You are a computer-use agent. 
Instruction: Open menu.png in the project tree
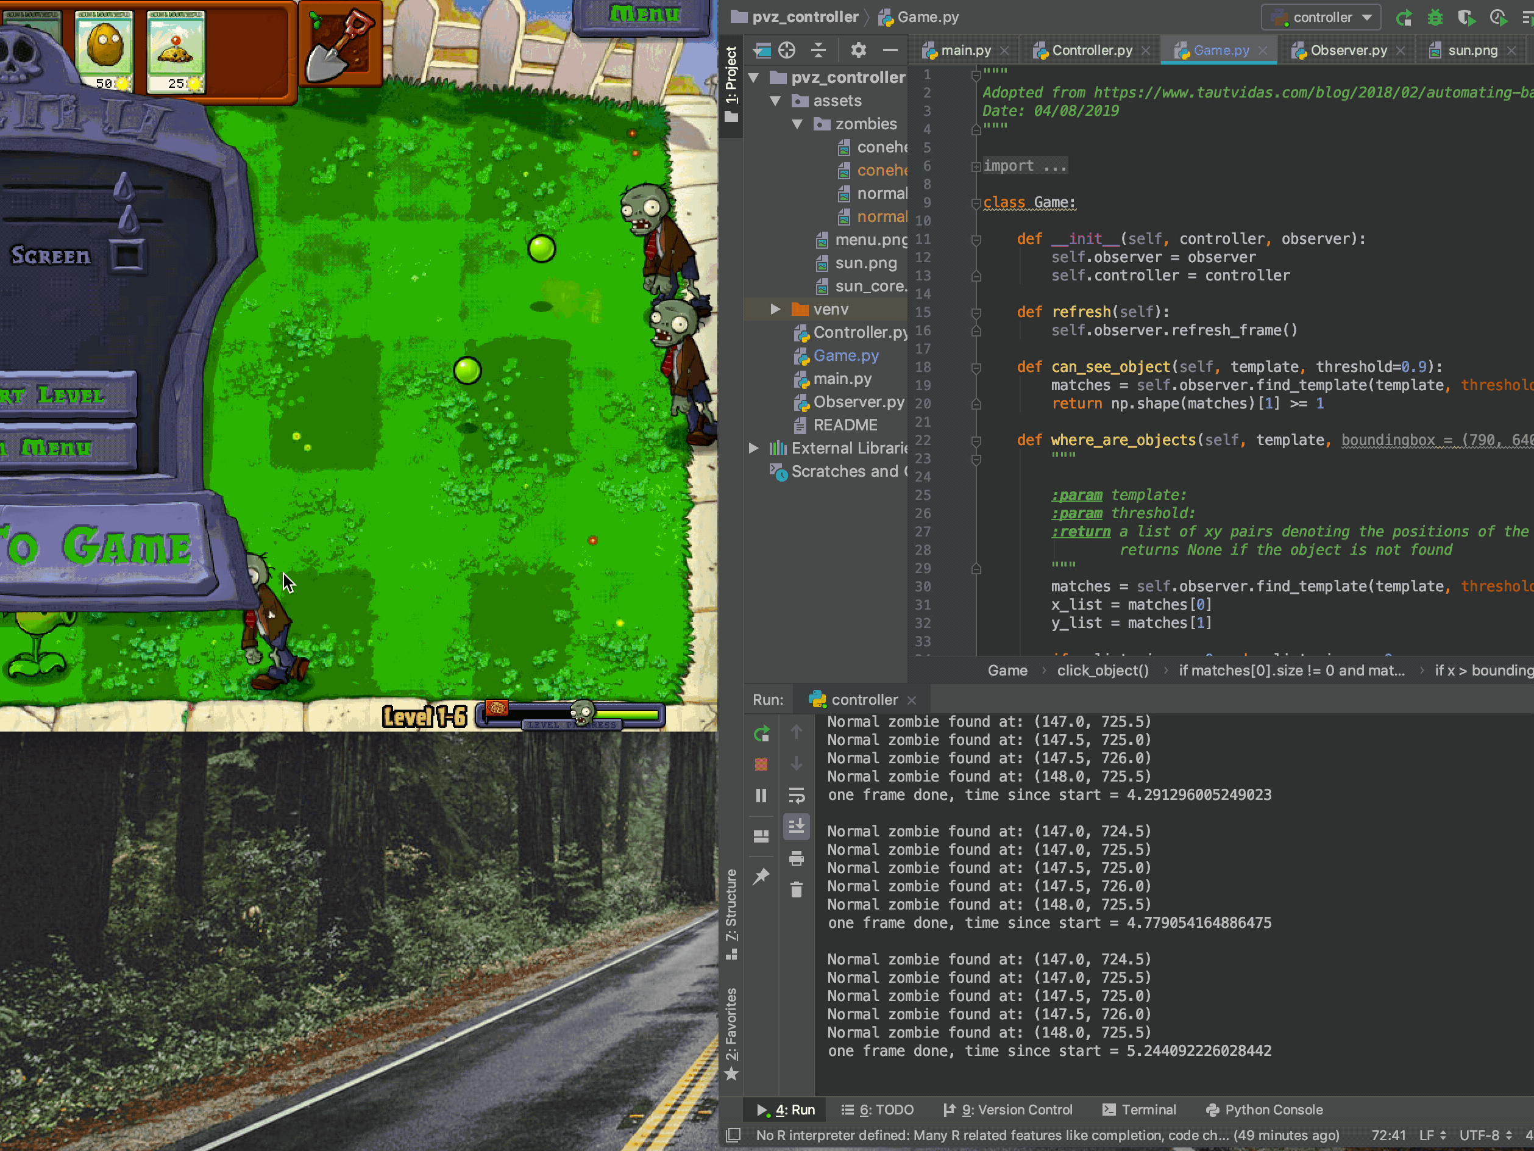861,240
